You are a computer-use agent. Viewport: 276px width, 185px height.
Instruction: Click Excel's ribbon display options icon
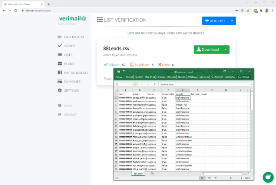point(225,71)
